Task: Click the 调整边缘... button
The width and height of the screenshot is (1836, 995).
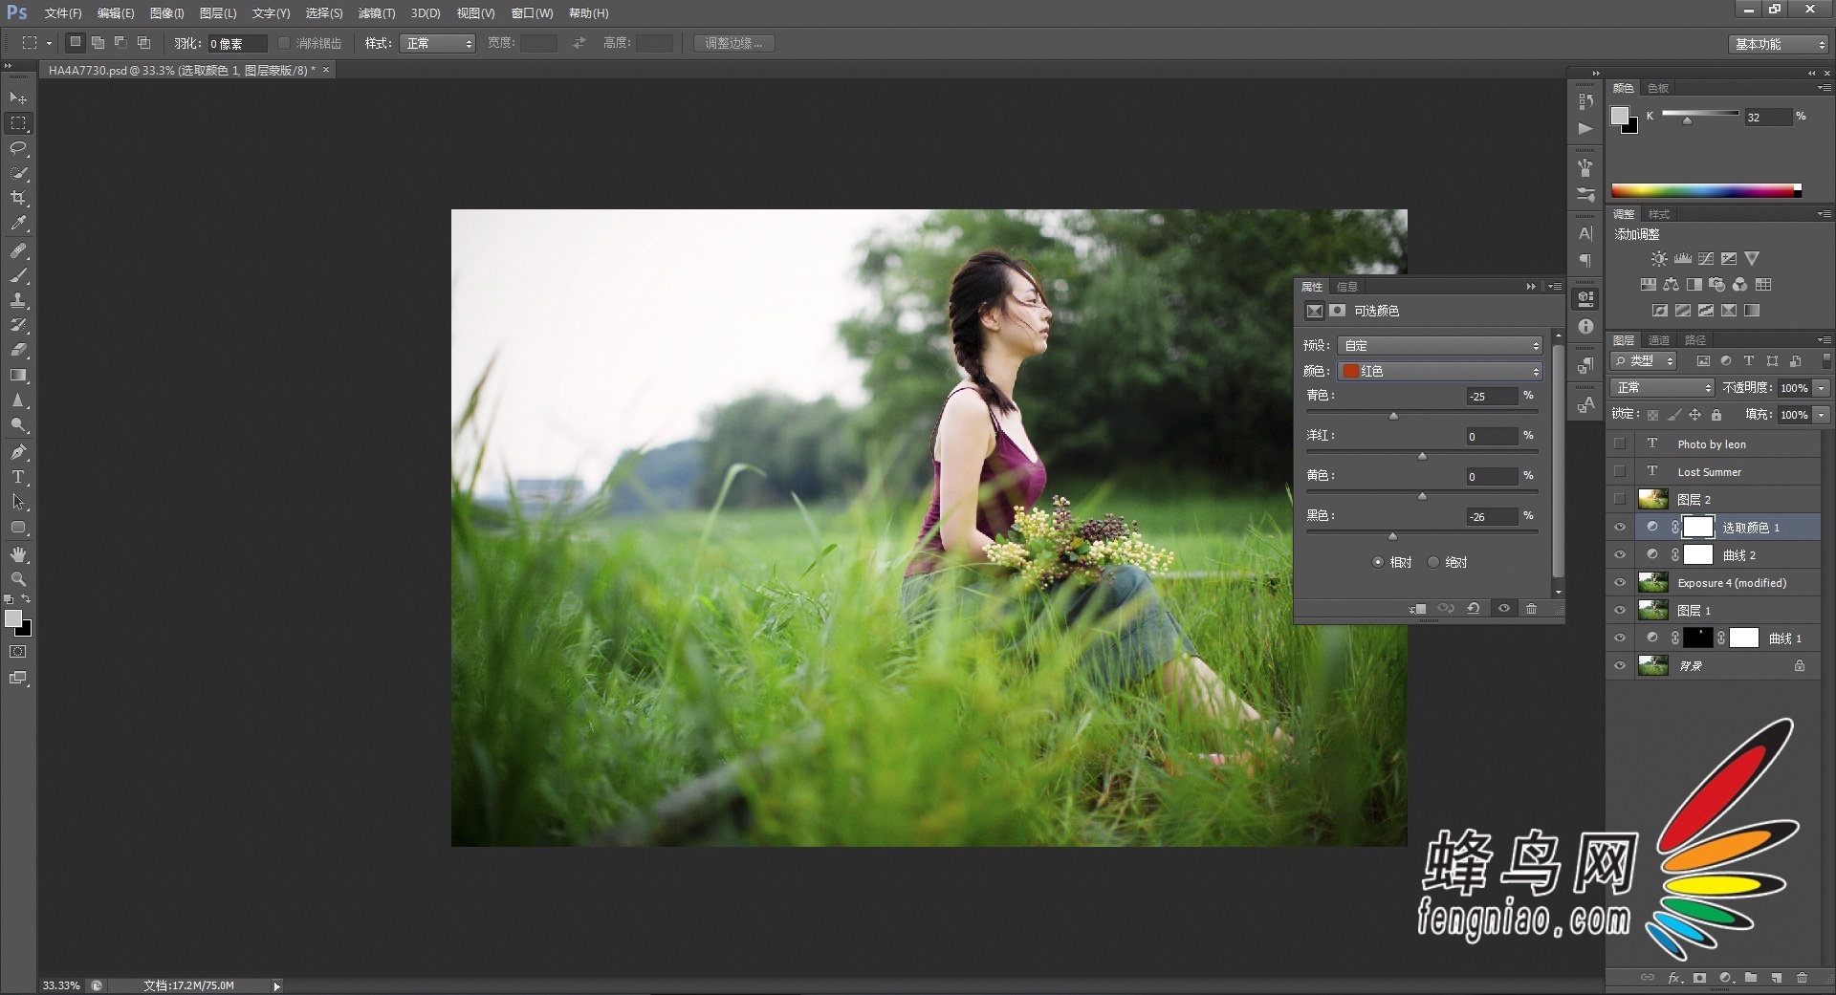Action: point(734,44)
